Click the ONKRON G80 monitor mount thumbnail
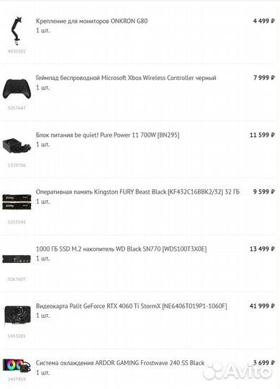 point(17,31)
